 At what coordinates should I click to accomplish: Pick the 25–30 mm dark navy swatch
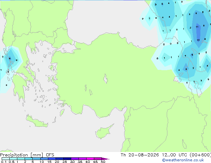(x=67, y=159)
